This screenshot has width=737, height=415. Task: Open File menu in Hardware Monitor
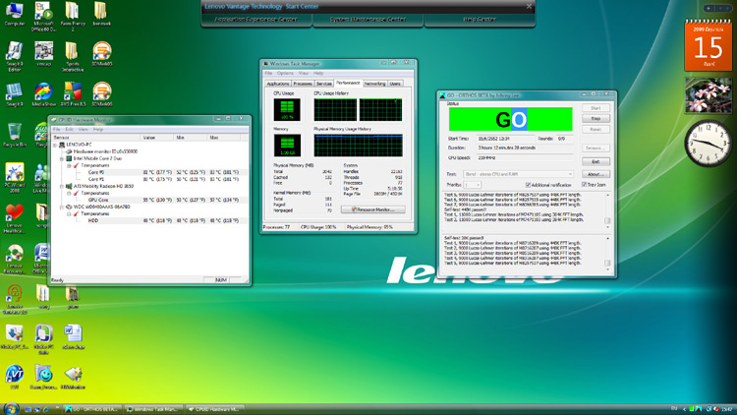coord(56,130)
